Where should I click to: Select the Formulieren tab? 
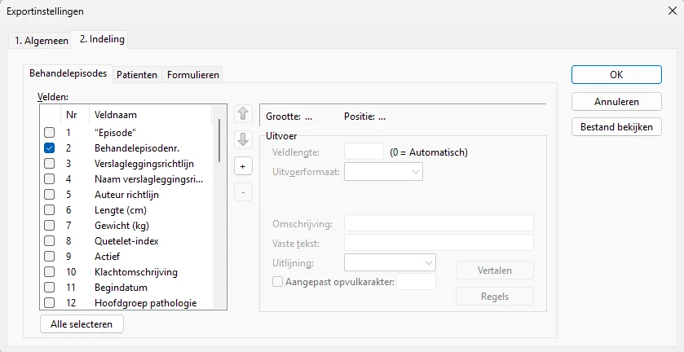click(x=193, y=75)
